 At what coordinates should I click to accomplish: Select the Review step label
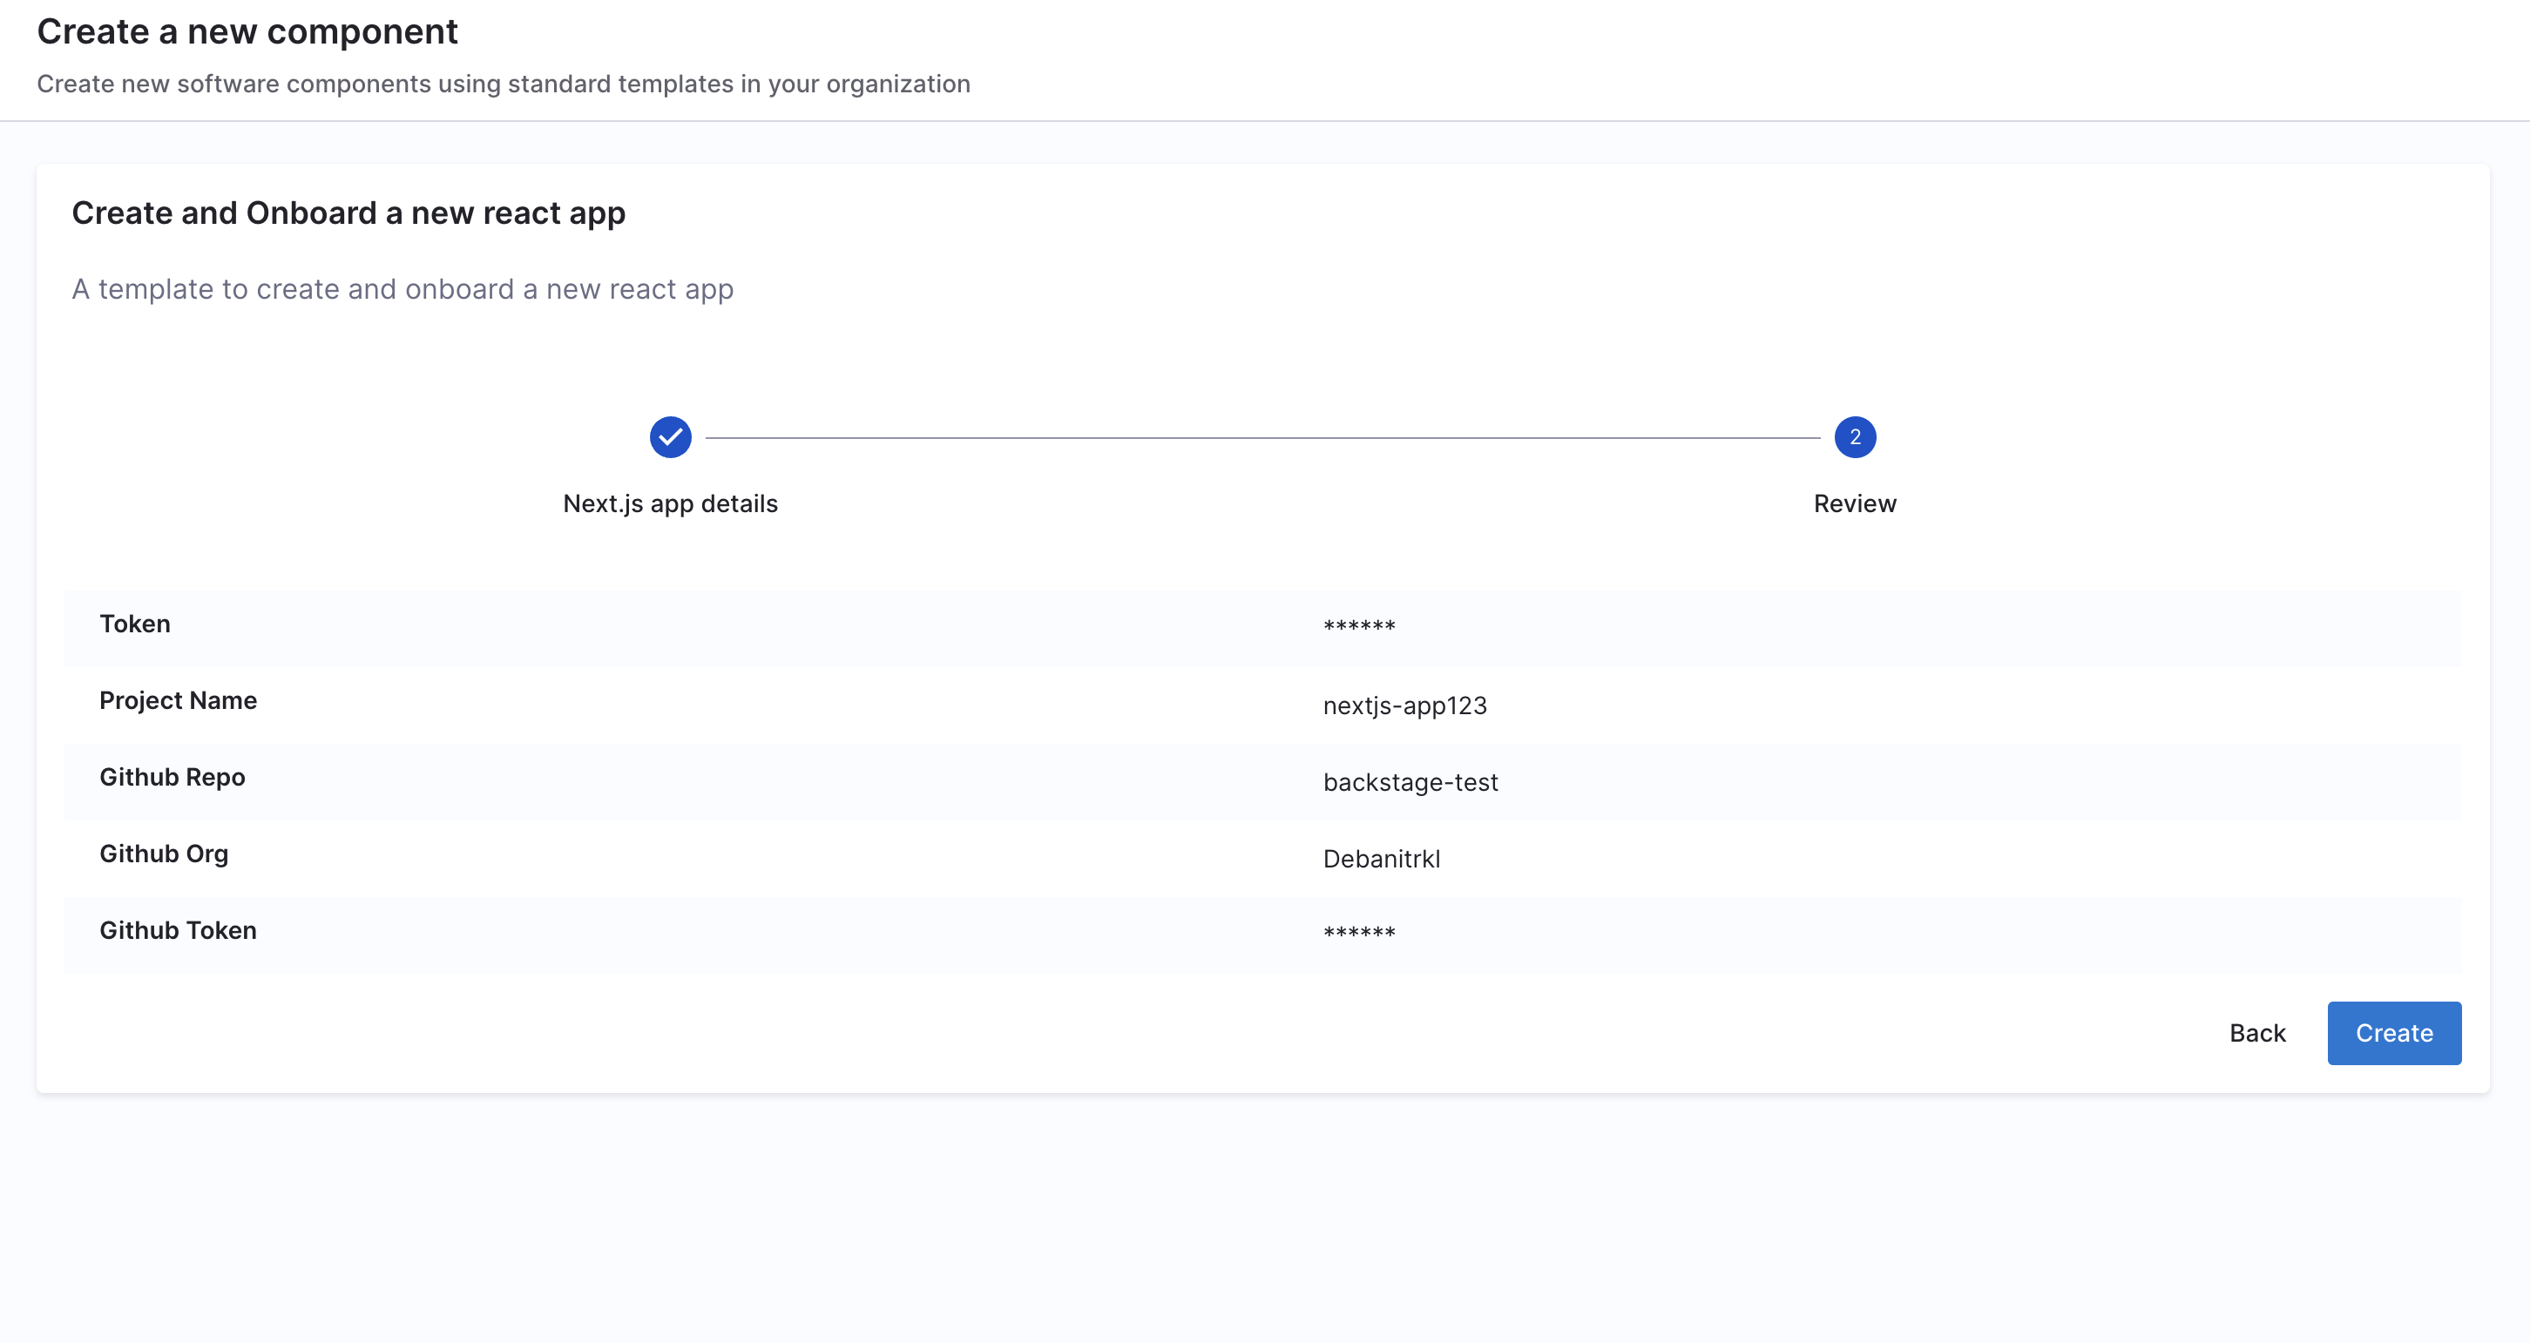click(1854, 503)
